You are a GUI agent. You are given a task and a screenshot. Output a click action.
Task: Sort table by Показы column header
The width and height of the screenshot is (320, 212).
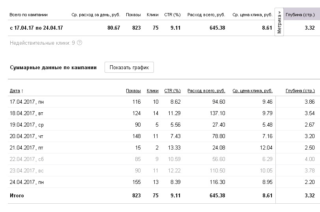133,91
